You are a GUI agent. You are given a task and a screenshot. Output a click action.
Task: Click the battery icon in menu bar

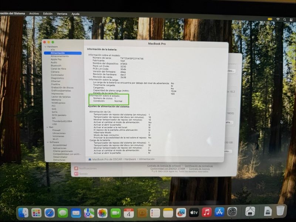(270, 19)
